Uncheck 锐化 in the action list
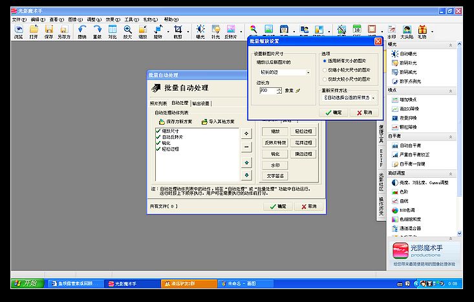Screen dimensions: 474x302 (158, 143)
